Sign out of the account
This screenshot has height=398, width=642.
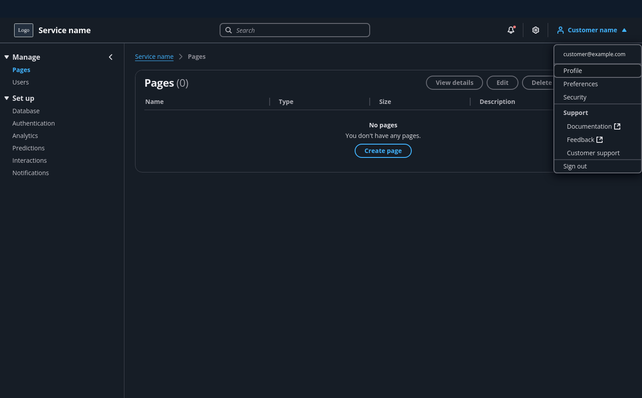tap(575, 166)
